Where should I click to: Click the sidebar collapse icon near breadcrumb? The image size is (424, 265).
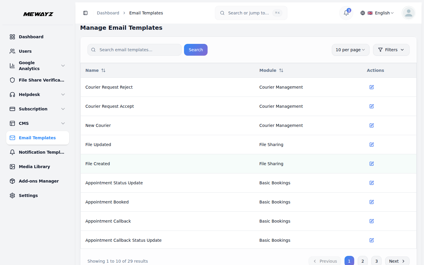pyautogui.click(x=85, y=13)
